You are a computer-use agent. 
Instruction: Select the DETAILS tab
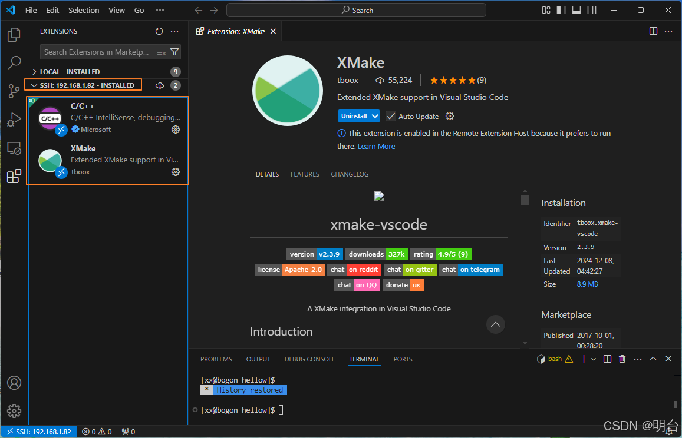tap(267, 174)
